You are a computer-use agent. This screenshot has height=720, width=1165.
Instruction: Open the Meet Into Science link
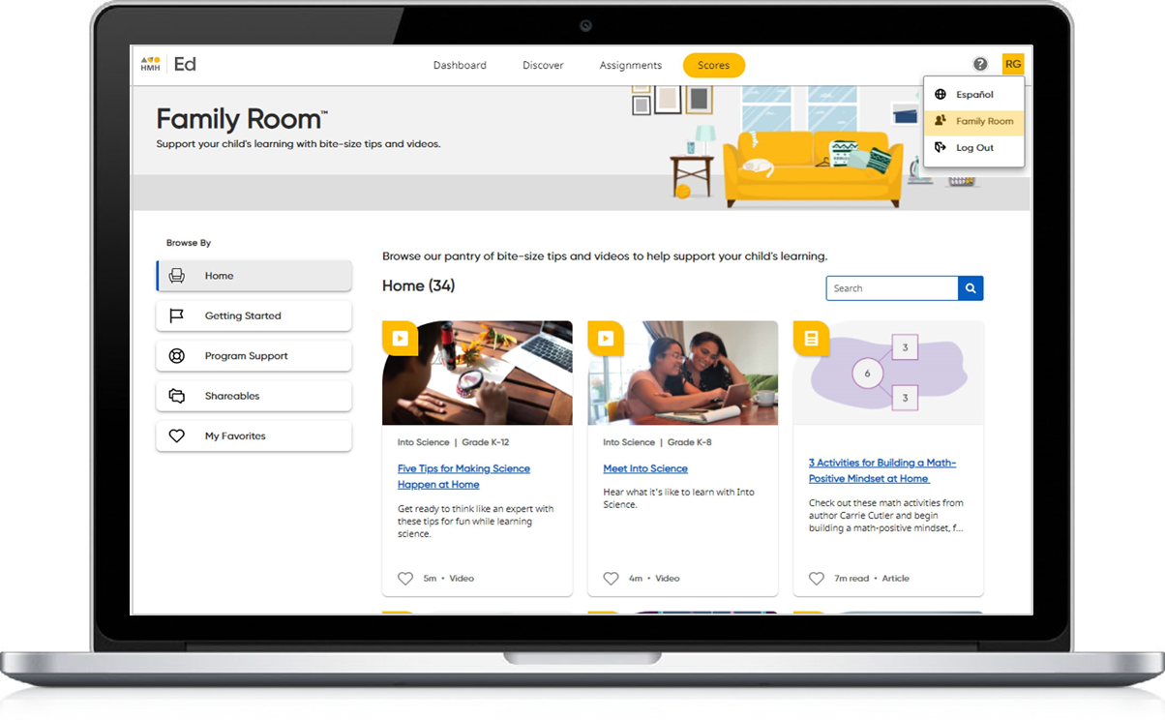pos(645,469)
